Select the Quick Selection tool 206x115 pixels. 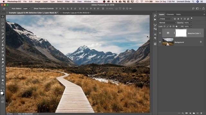pos(3,27)
